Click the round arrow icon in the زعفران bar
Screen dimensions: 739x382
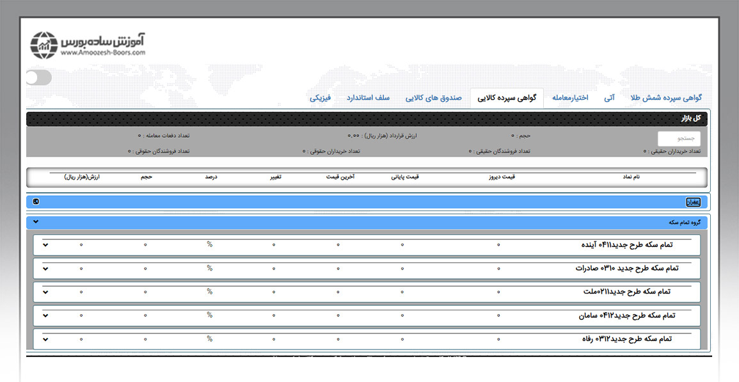(x=36, y=202)
